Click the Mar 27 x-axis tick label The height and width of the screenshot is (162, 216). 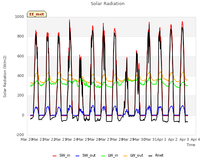105,139
